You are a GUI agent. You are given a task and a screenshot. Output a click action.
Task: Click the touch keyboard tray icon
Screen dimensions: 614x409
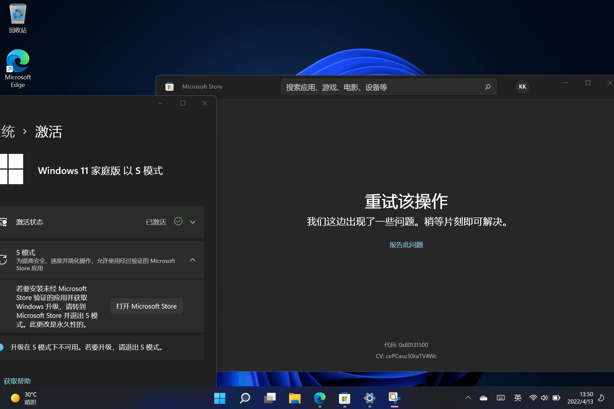[x=501, y=398]
